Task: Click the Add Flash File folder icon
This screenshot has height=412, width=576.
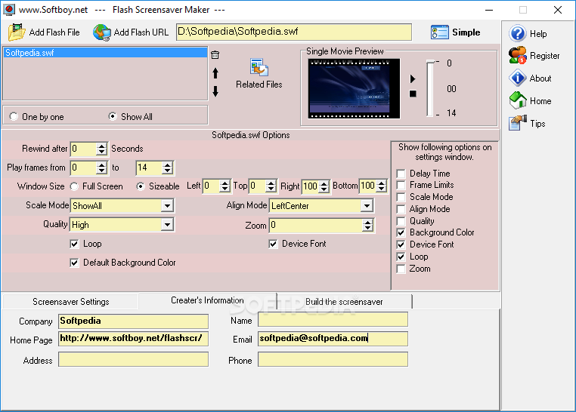Action: coord(17,32)
